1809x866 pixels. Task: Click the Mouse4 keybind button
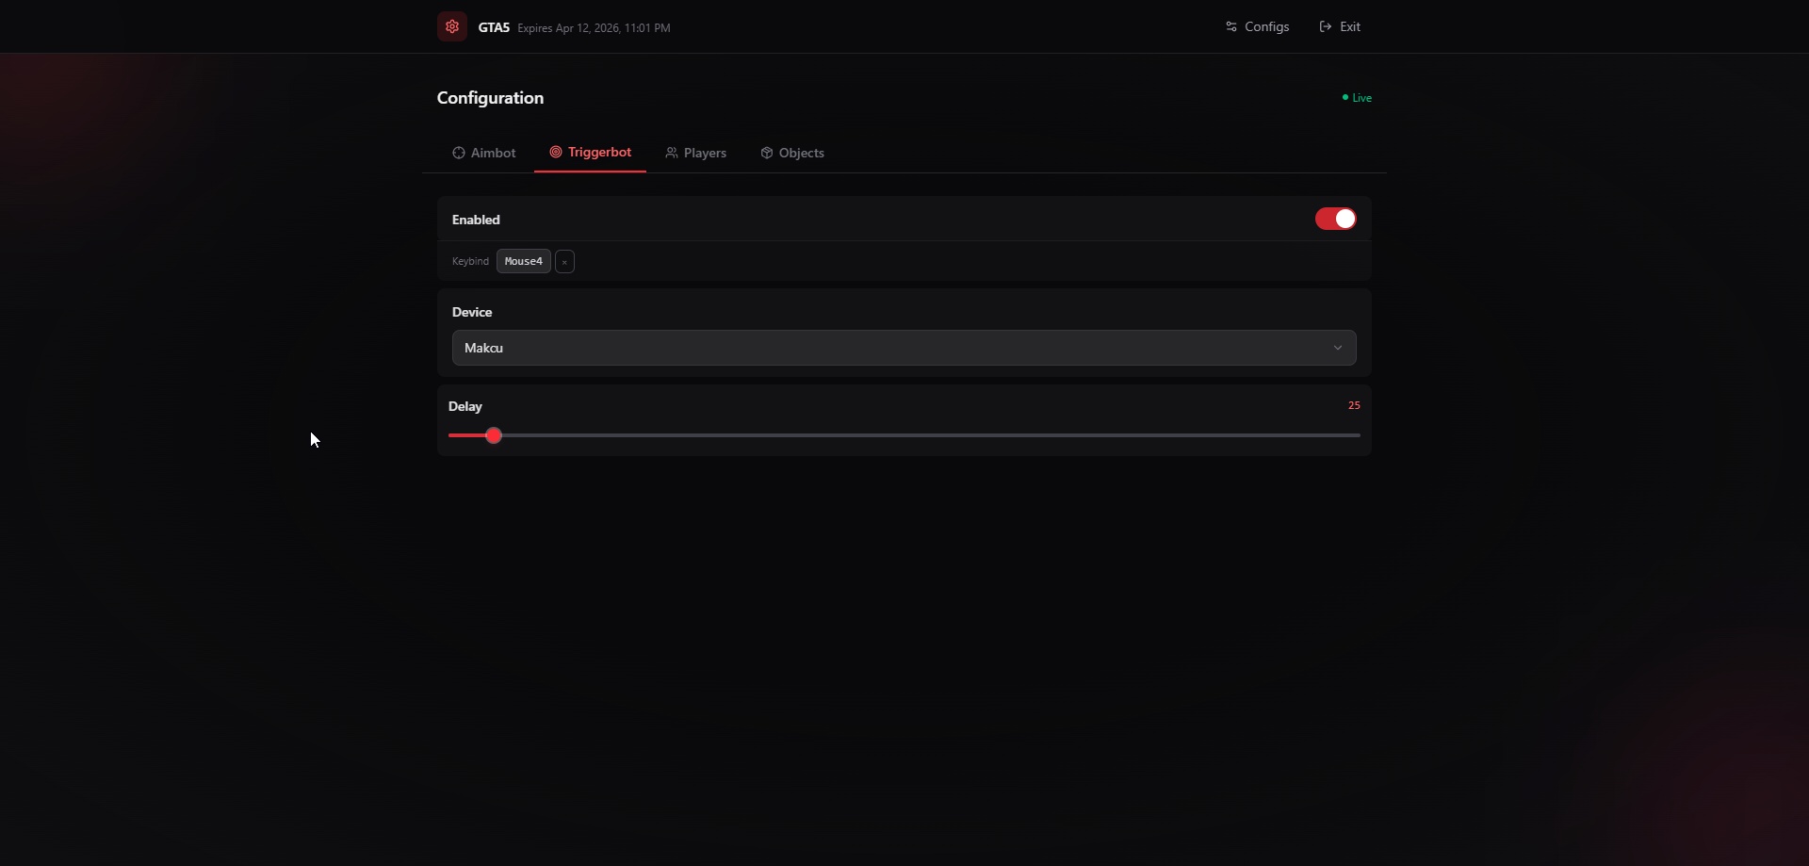point(523,261)
